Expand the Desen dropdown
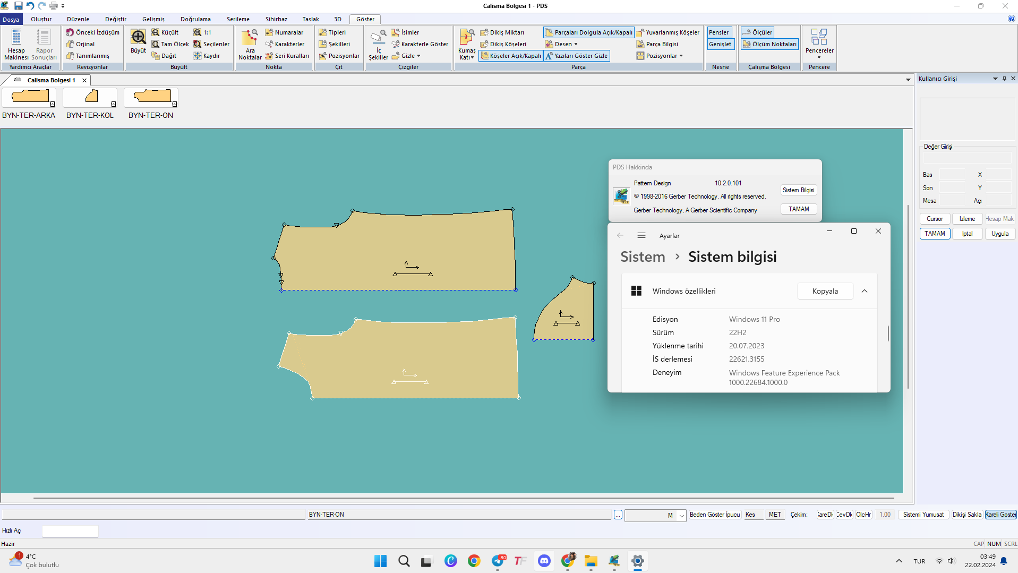 (562, 44)
